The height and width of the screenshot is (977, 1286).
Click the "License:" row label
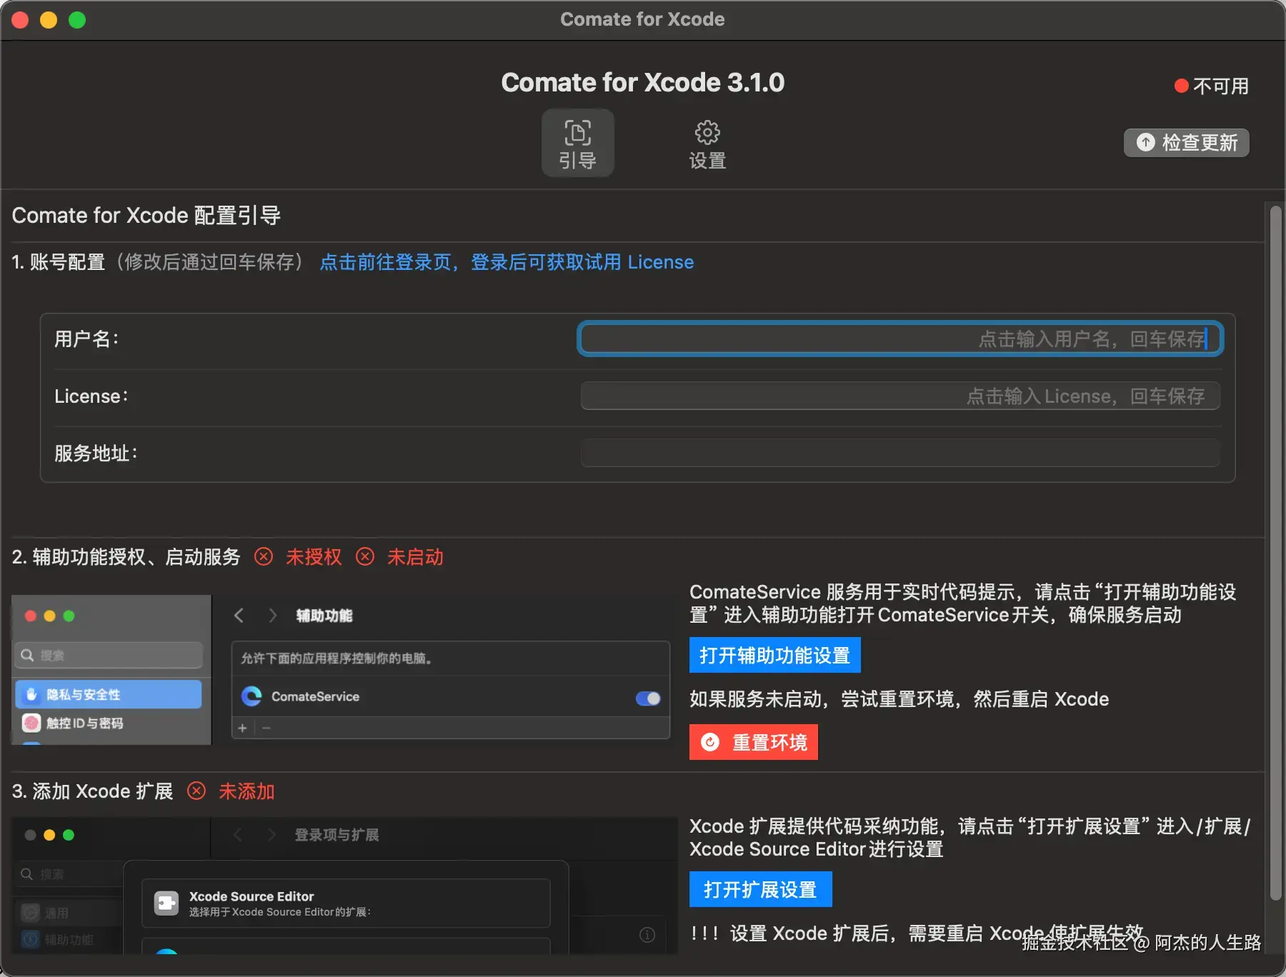point(91,396)
